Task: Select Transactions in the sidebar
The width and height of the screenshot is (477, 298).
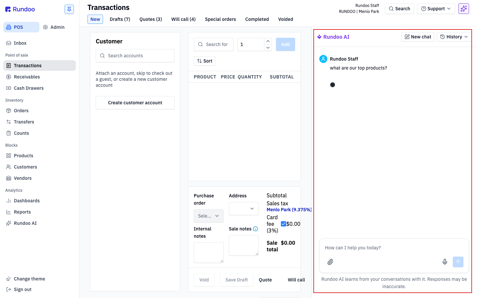Action: 39,66
